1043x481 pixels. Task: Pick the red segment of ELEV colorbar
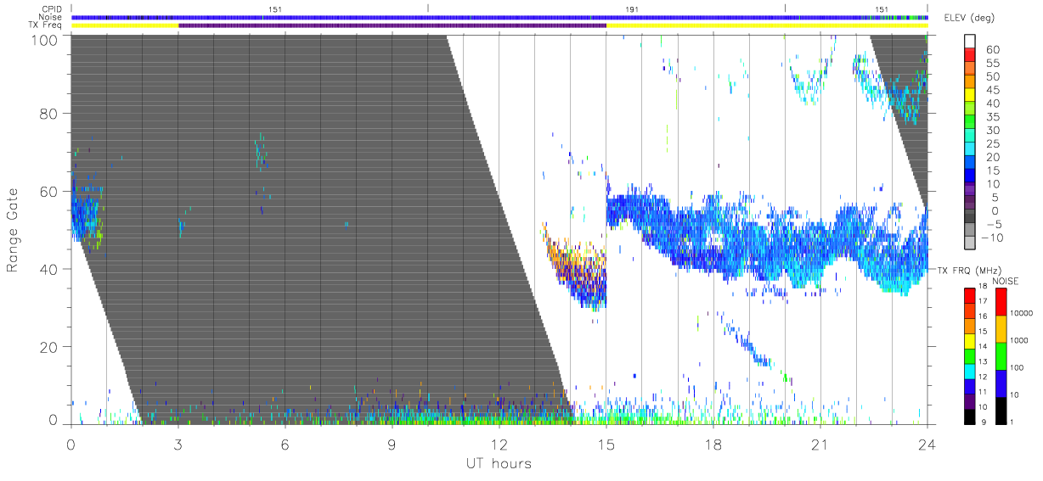click(x=971, y=54)
